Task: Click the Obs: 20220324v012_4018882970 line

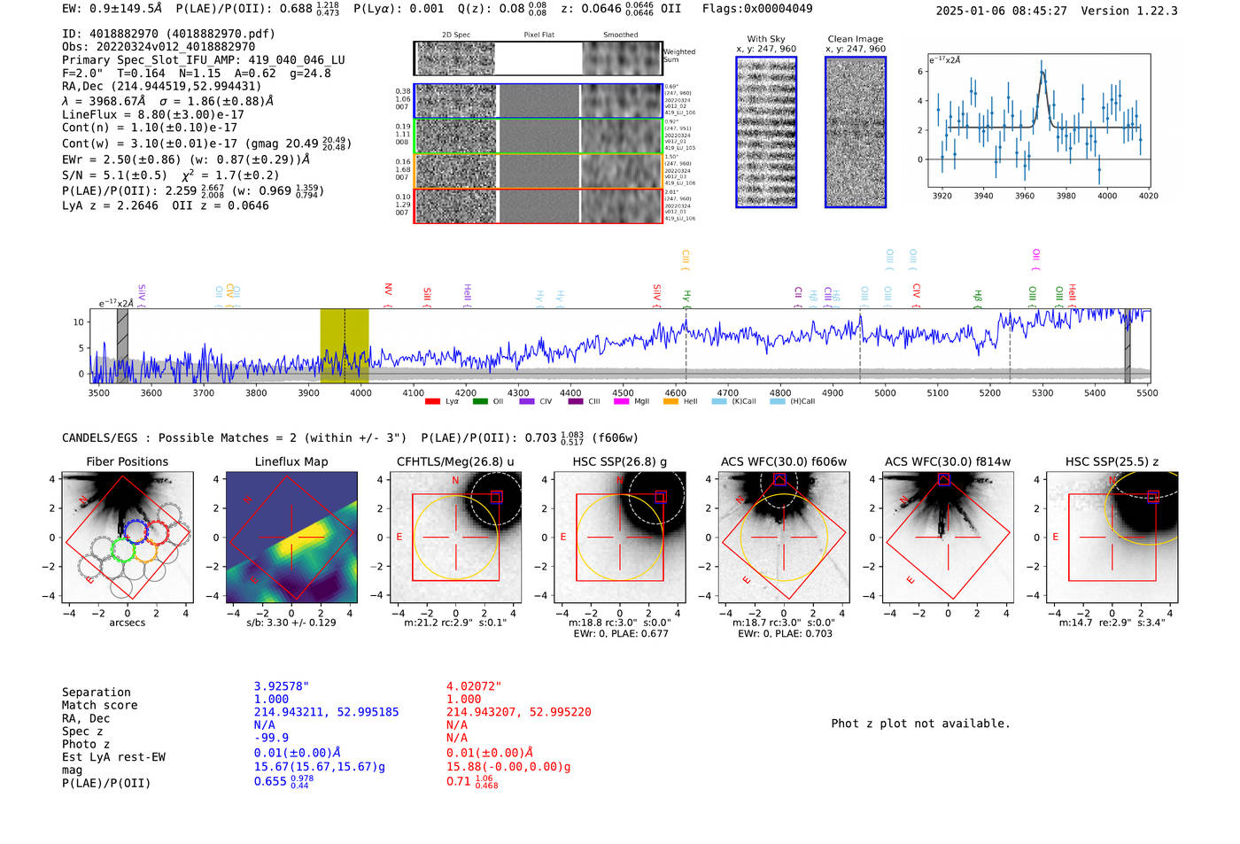Action: click(159, 47)
